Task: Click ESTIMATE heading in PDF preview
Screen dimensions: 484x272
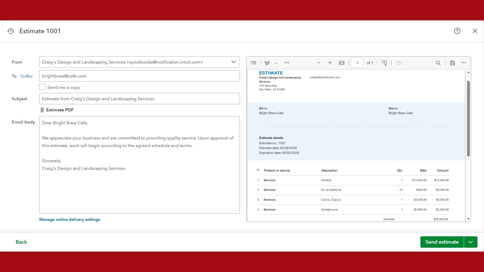Action: (x=271, y=73)
